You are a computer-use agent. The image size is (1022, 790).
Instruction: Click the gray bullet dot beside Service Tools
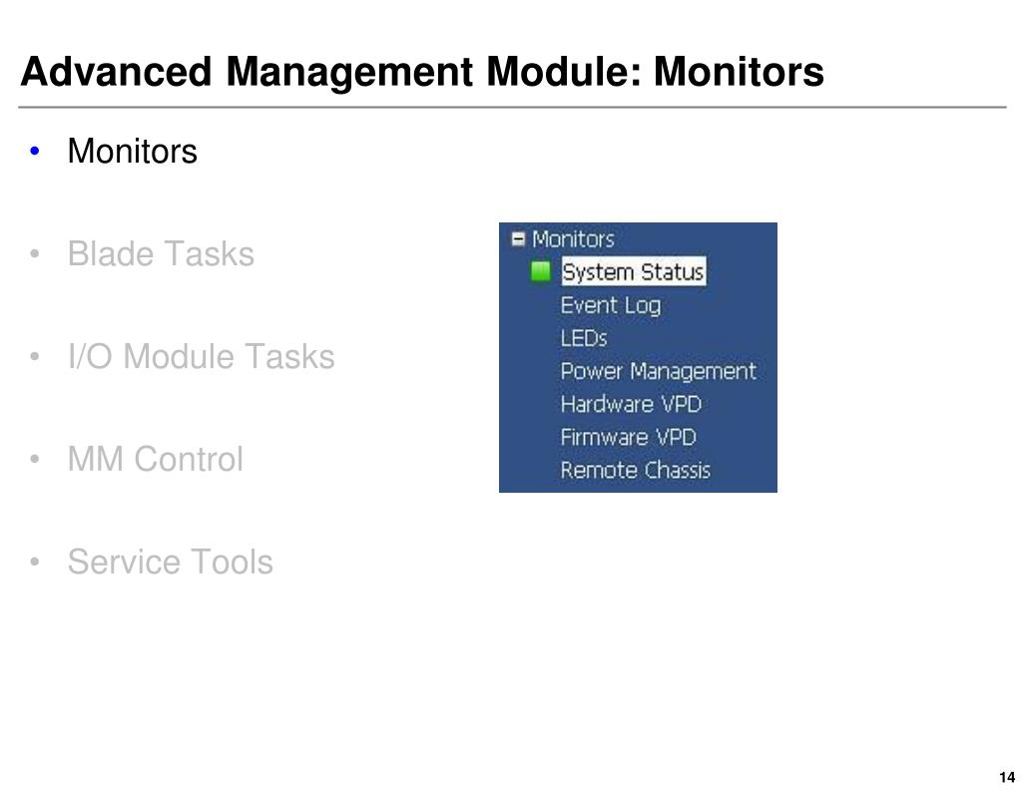(35, 562)
